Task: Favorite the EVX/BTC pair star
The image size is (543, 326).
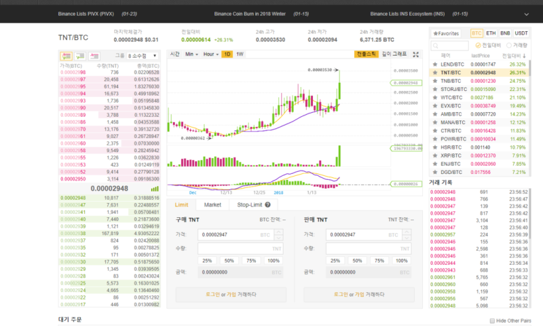Action: [435, 106]
